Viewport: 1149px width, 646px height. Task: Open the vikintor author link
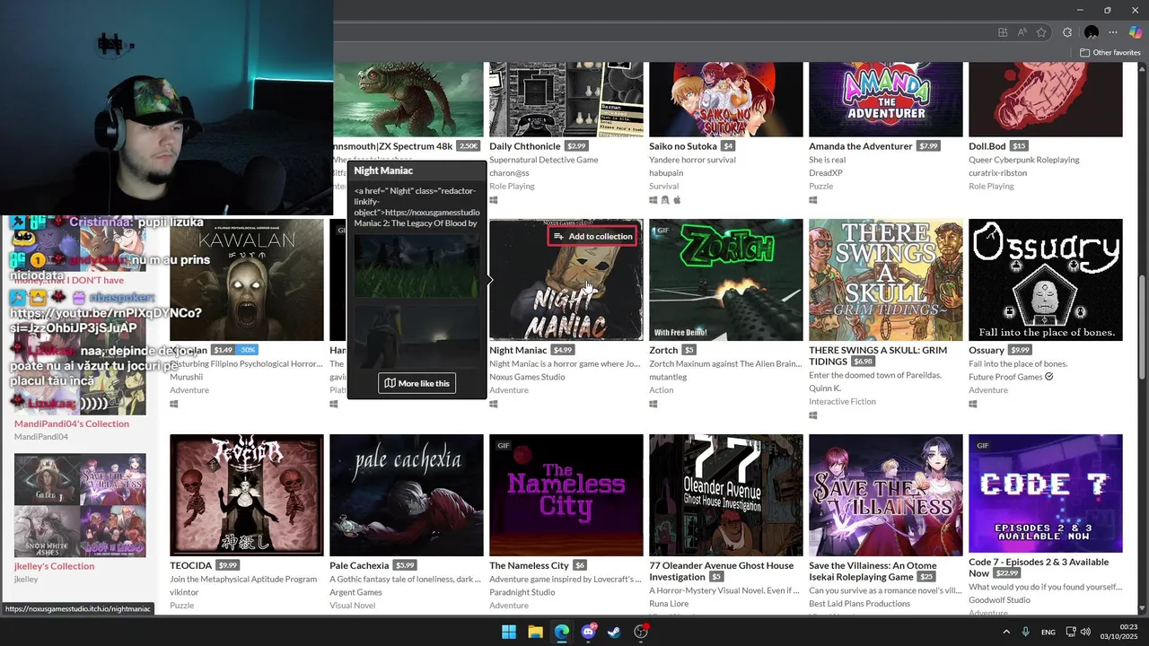184,592
